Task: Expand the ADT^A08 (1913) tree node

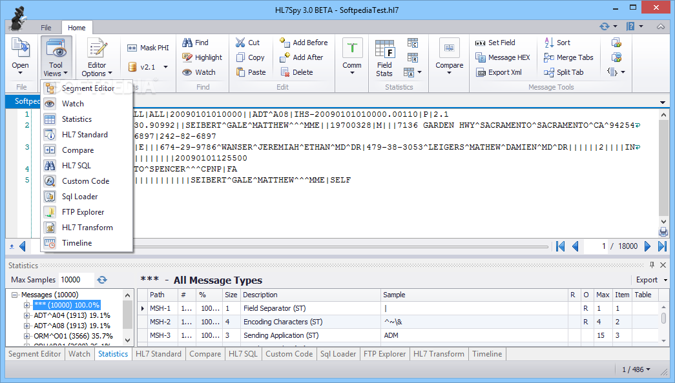Action: (26, 326)
